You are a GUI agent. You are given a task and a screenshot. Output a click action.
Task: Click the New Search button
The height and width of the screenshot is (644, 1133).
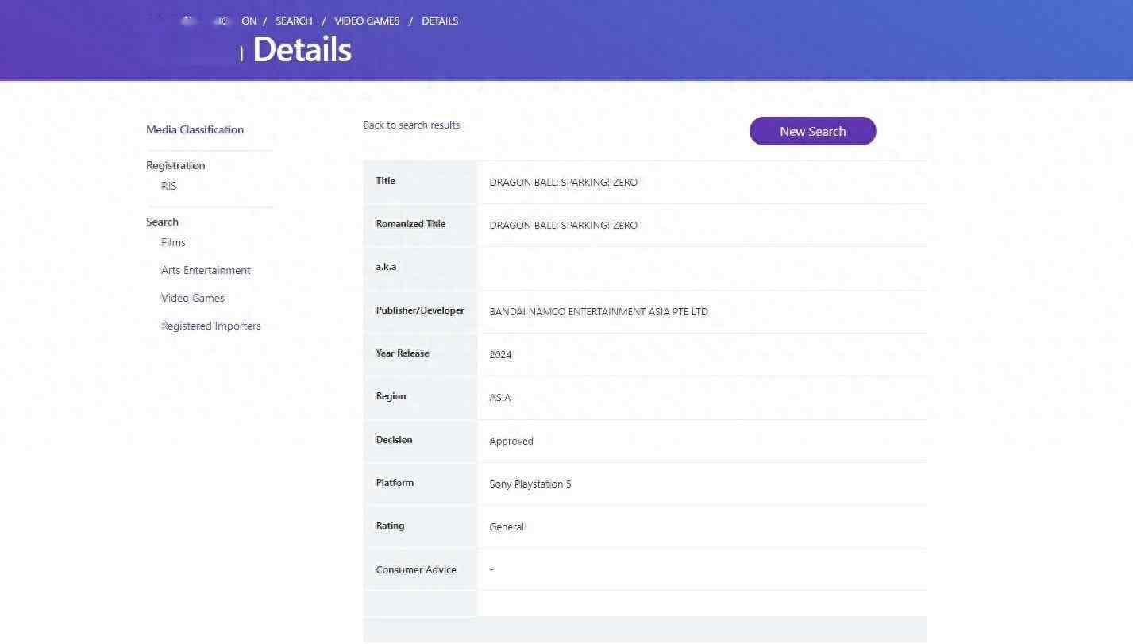(812, 131)
